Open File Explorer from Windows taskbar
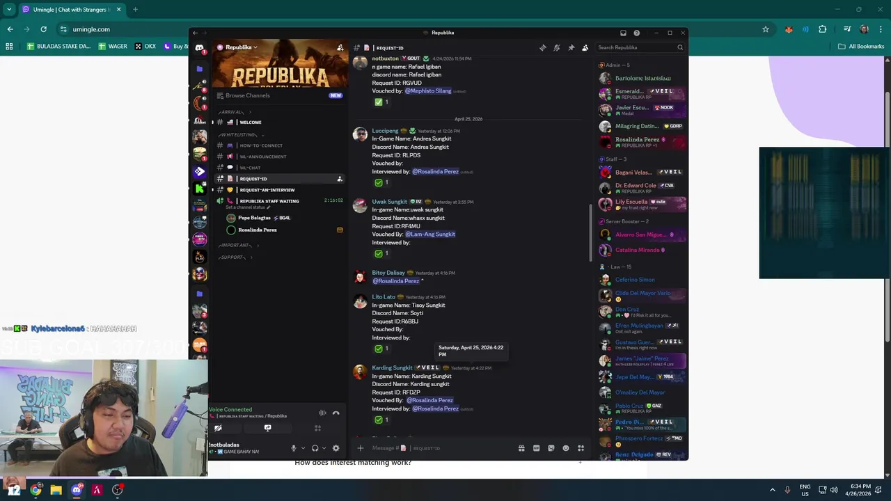 56,490
